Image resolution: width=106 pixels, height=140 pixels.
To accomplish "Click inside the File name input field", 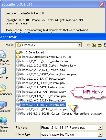I will 69,127.
